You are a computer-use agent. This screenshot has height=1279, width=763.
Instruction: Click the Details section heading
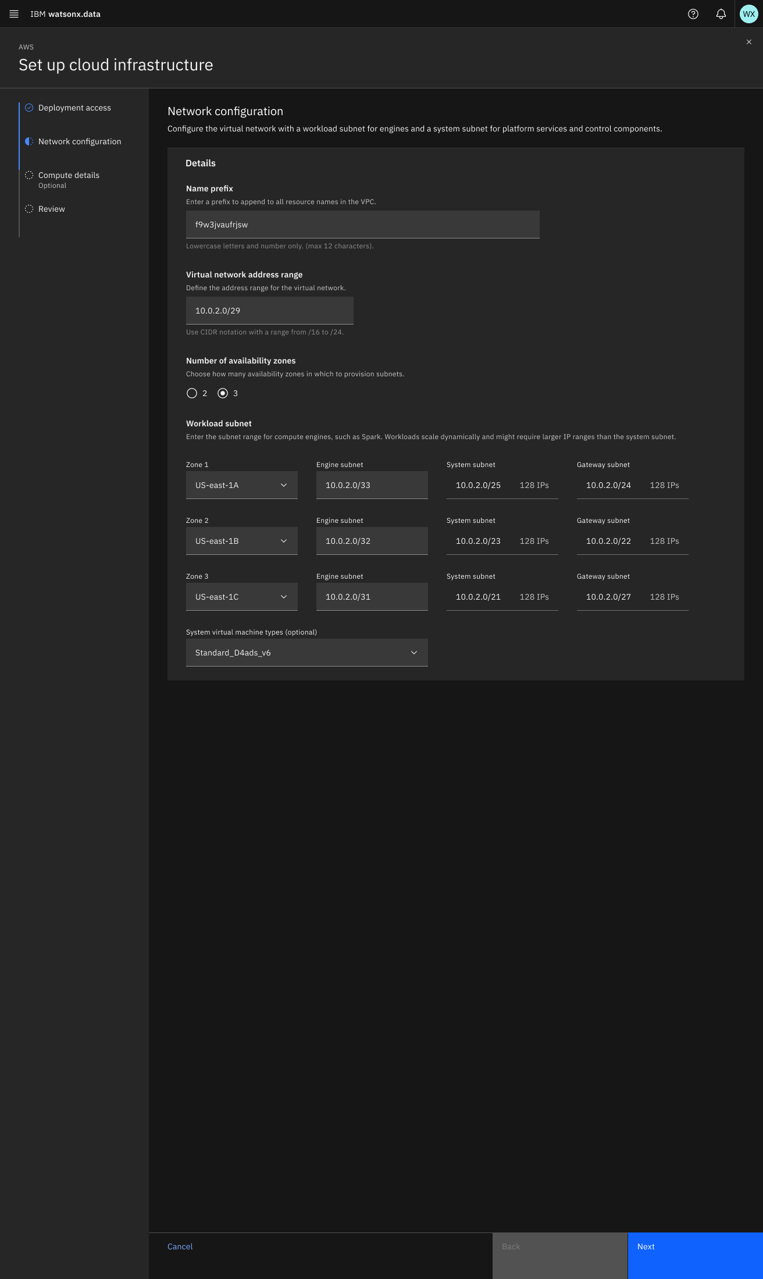[201, 163]
